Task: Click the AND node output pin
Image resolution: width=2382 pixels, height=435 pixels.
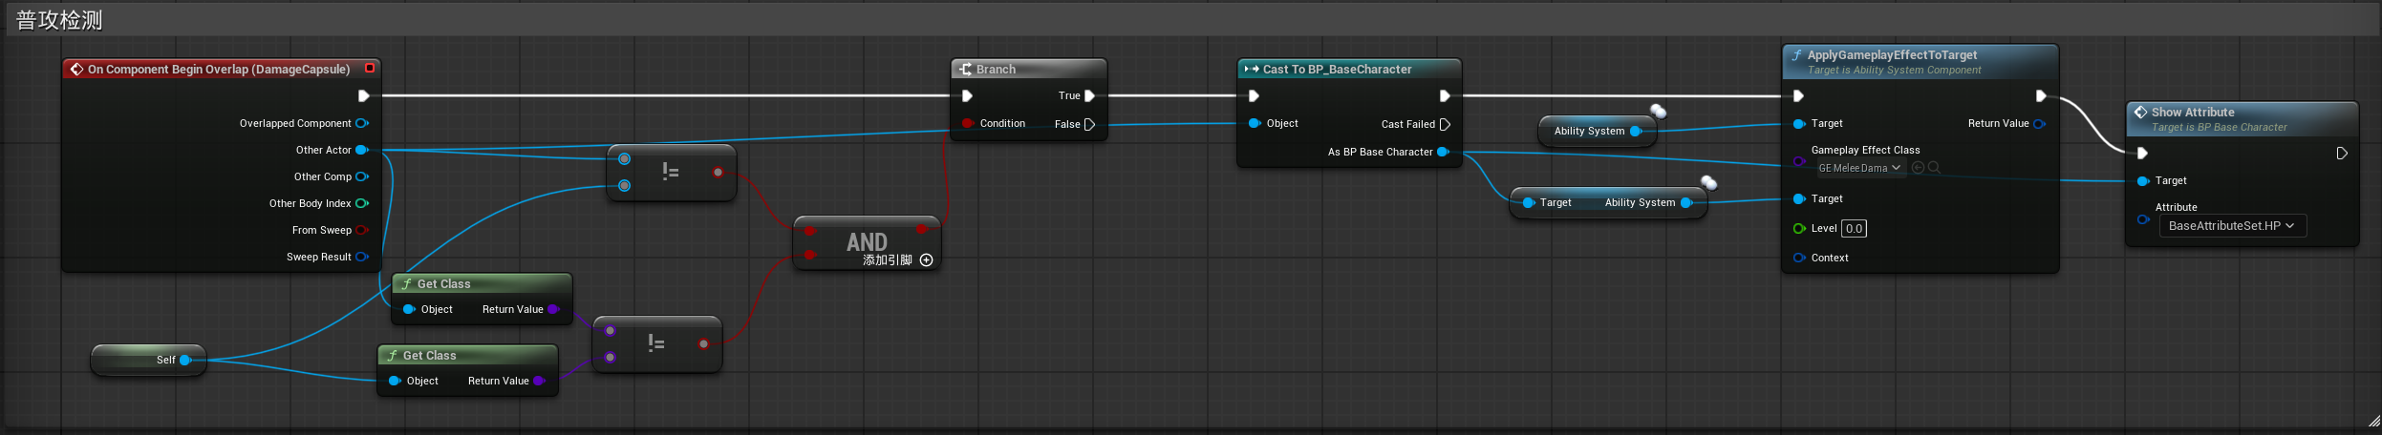Action: coord(921,229)
